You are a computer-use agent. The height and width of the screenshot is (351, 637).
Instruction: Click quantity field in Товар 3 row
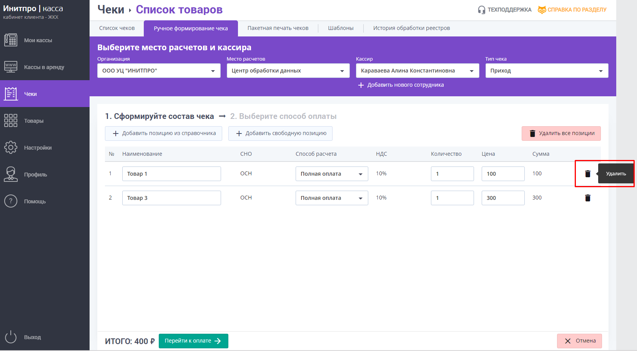point(452,198)
